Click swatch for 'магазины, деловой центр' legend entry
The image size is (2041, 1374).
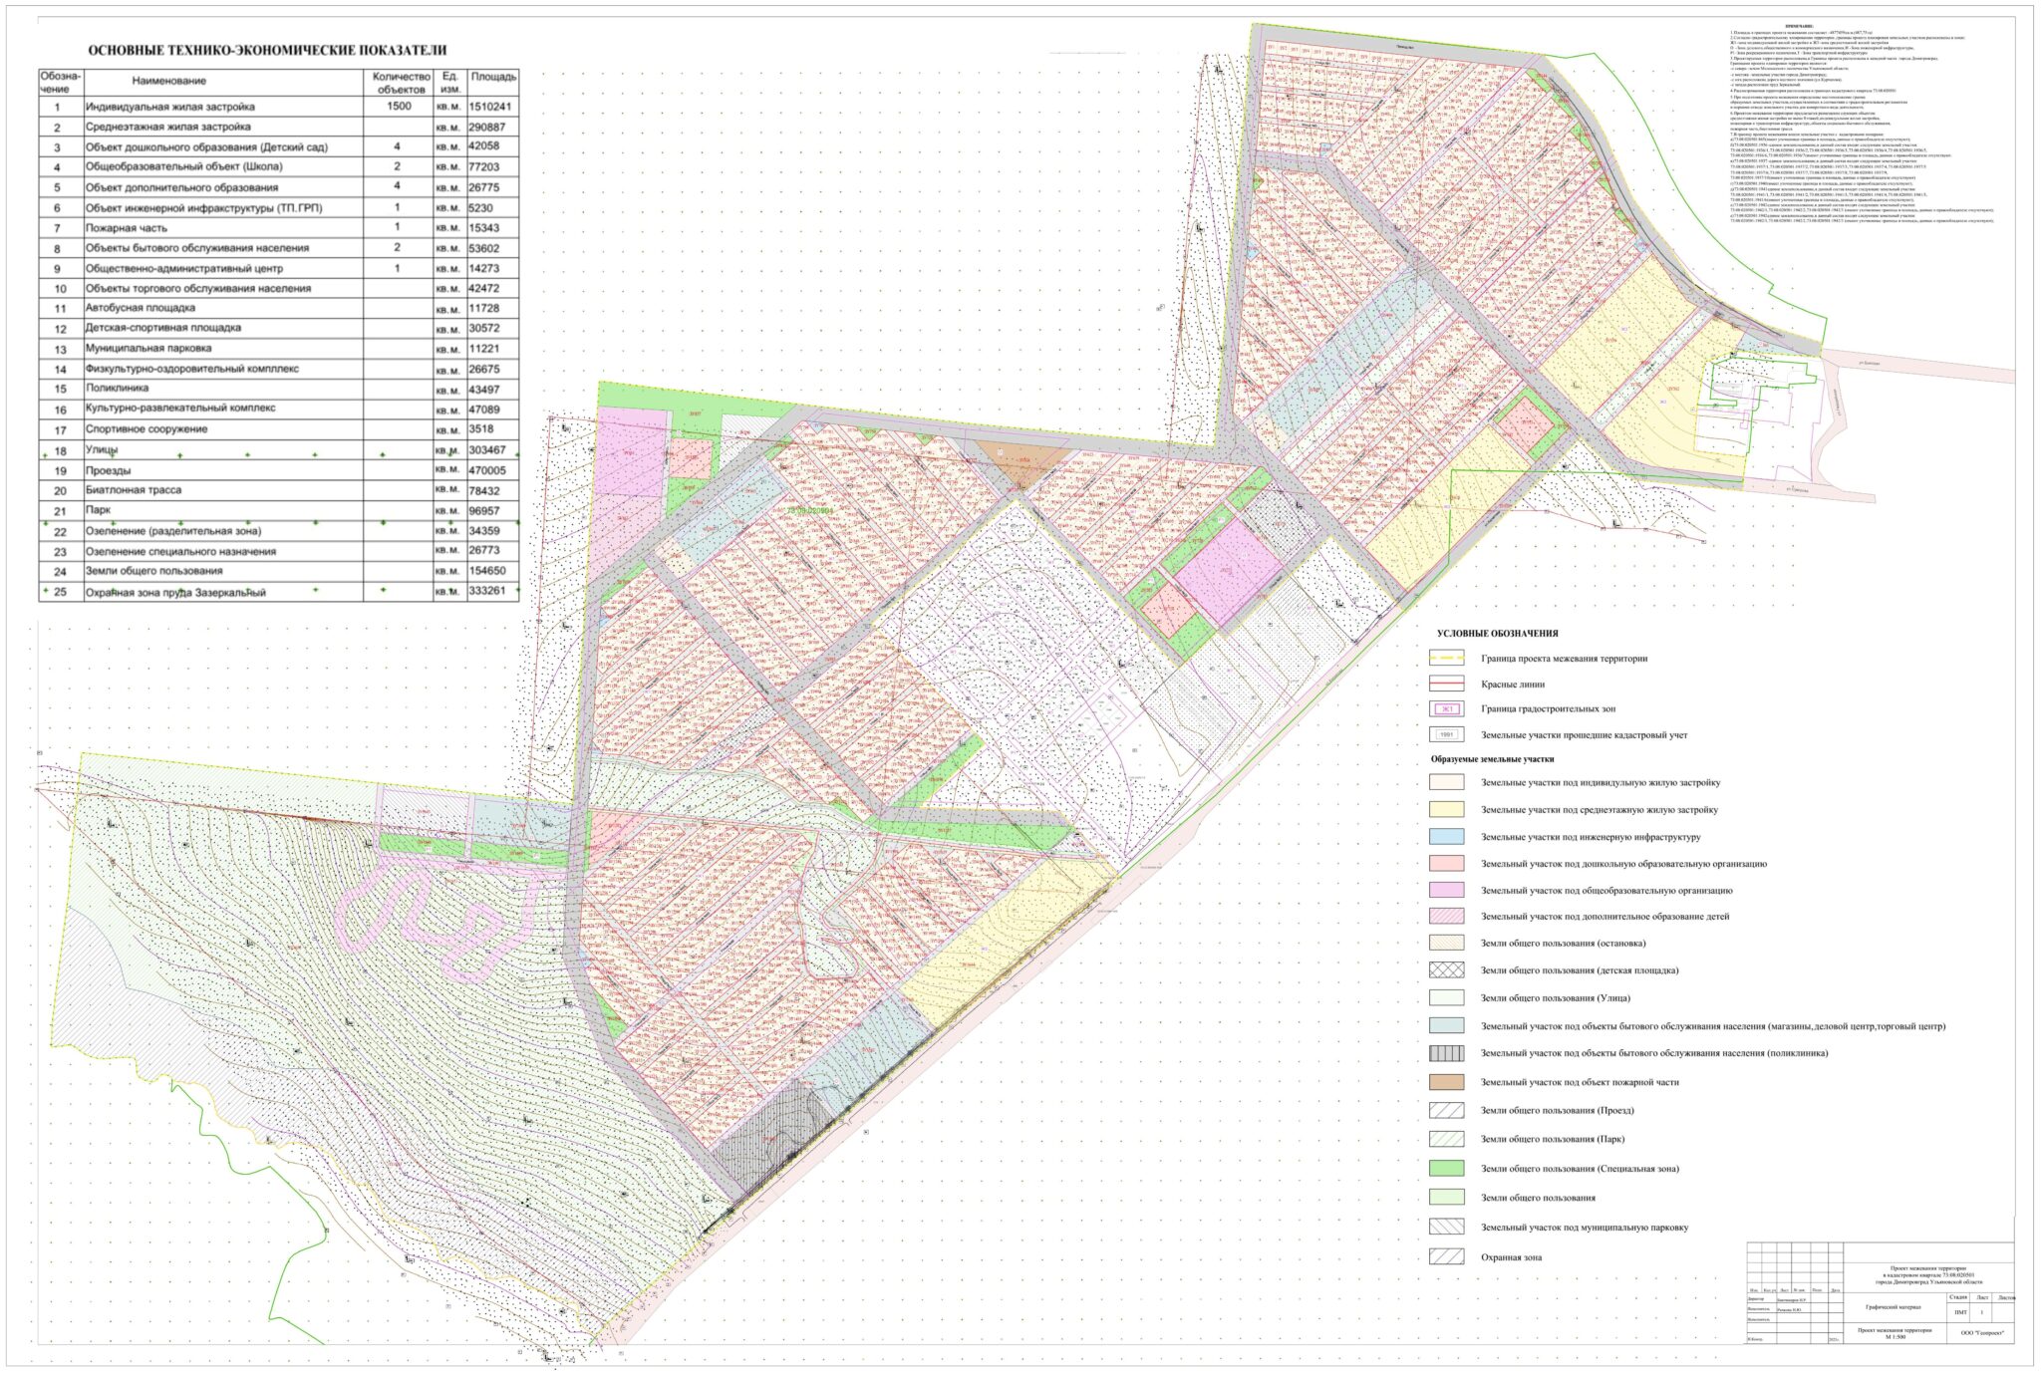[x=1446, y=1025]
